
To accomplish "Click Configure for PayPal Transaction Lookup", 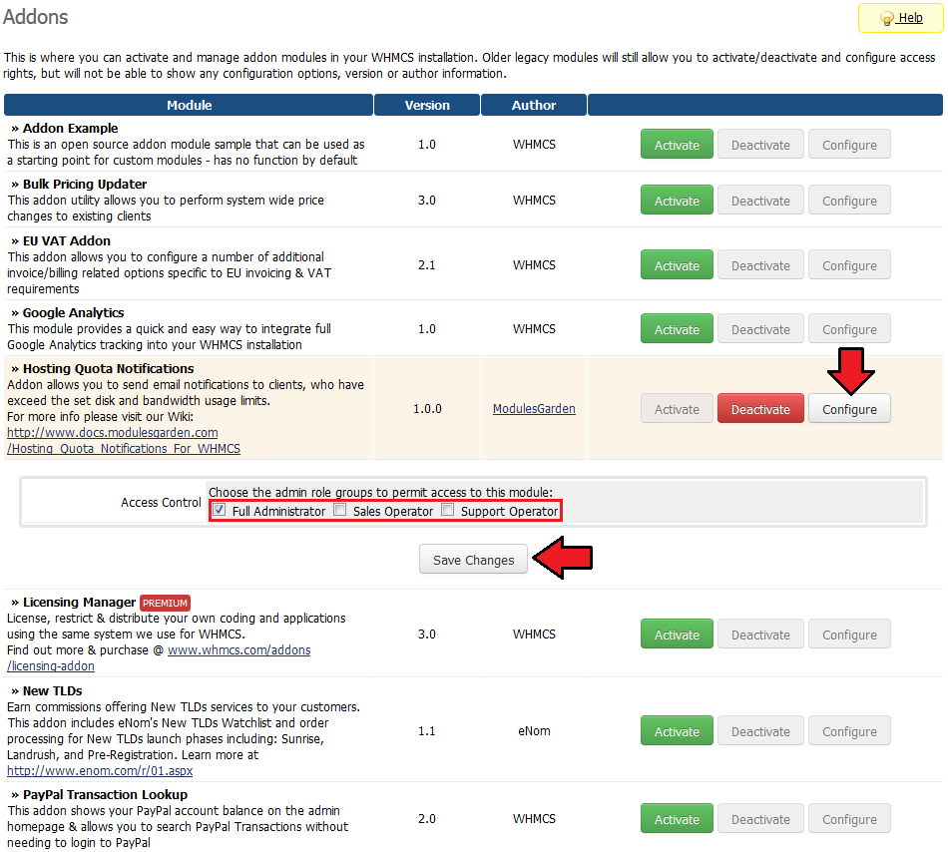I will point(849,819).
